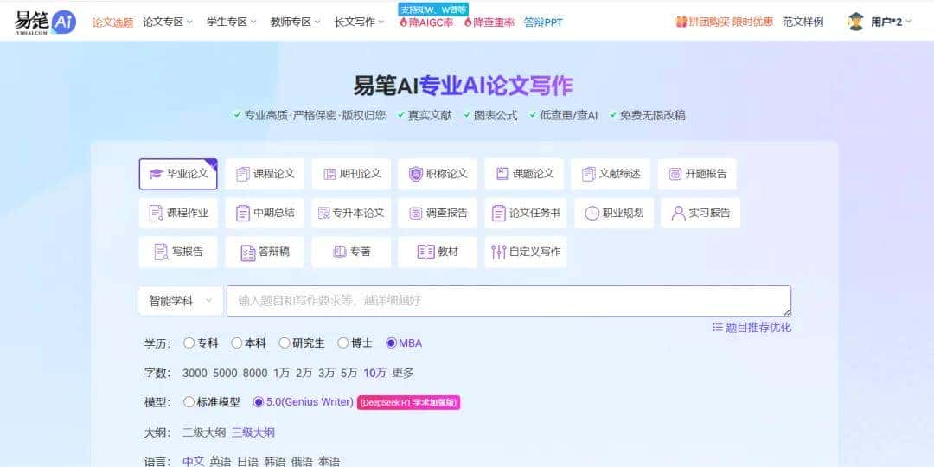
Task: Set word count to 3万
Action: (326, 373)
